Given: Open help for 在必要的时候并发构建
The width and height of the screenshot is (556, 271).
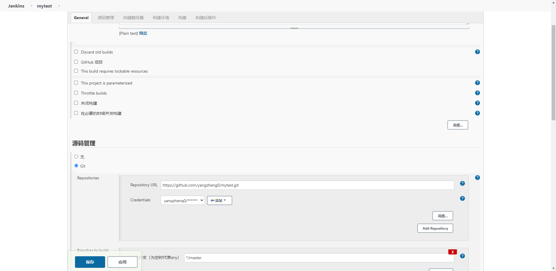Looking at the screenshot, I should (477, 113).
